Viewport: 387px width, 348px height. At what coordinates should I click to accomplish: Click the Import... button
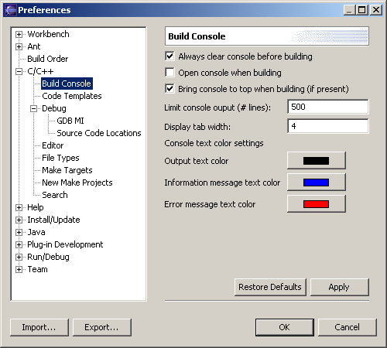(x=39, y=327)
